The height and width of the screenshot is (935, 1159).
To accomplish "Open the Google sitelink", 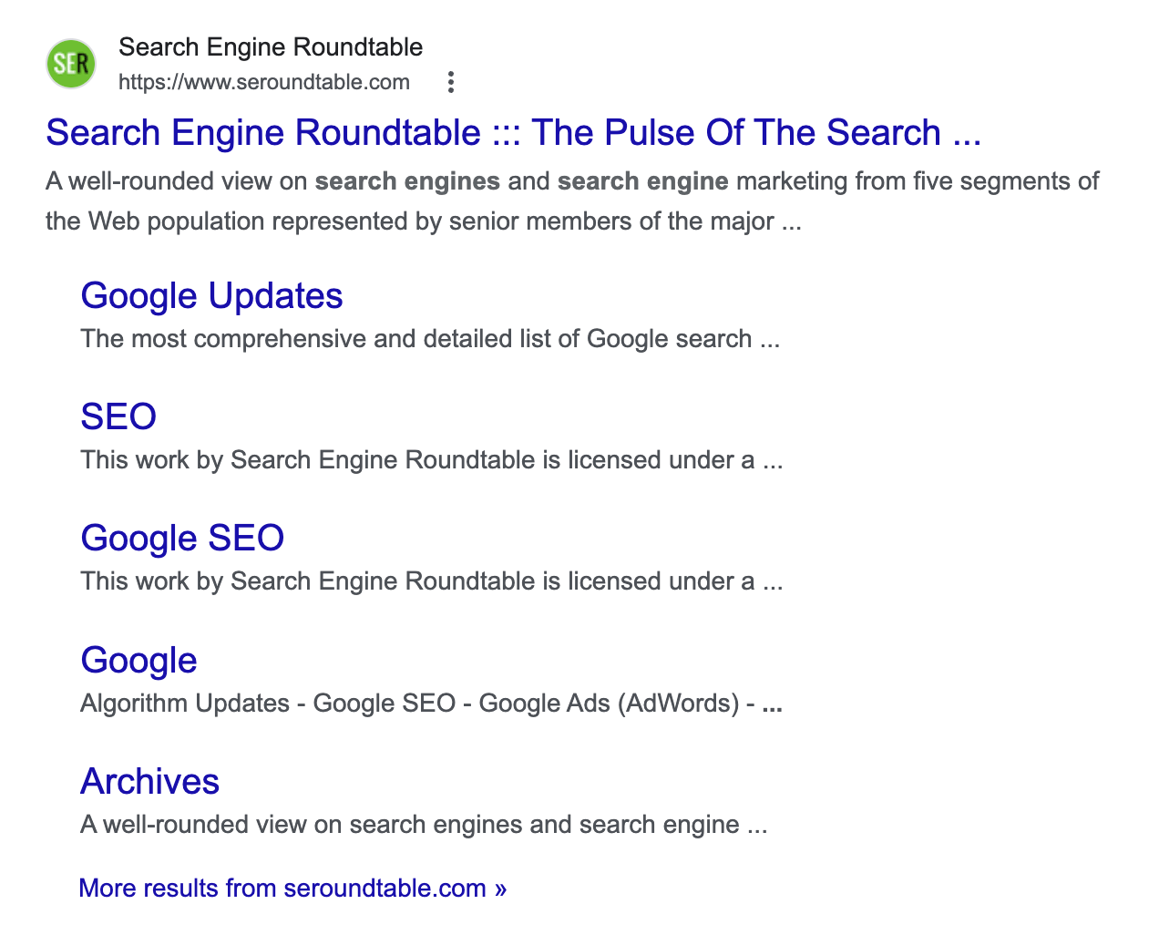I will (x=138, y=661).
